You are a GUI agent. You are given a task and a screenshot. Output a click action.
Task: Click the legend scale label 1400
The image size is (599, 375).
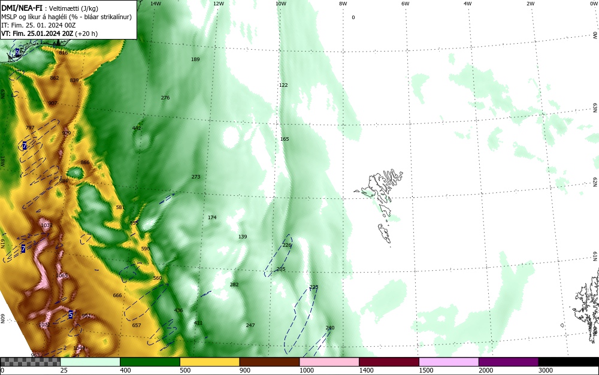pyautogui.click(x=366, y=370)
